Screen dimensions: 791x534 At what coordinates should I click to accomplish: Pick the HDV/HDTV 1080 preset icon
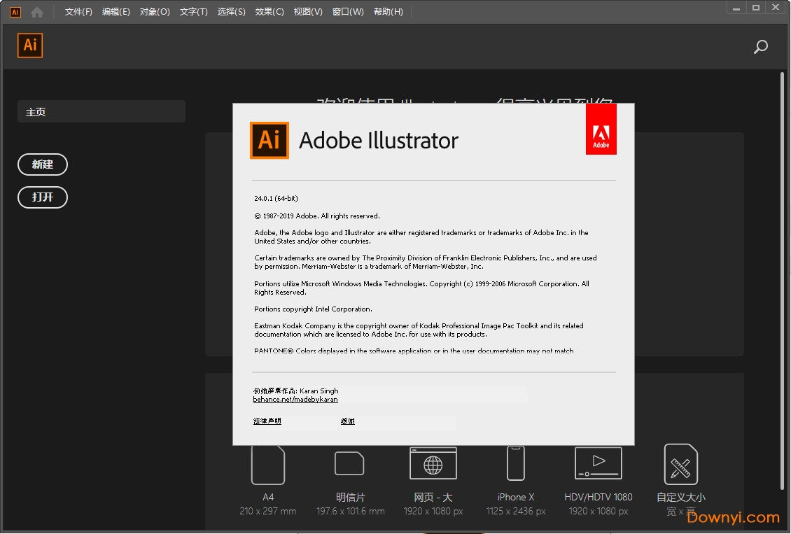tap(598, 463)
